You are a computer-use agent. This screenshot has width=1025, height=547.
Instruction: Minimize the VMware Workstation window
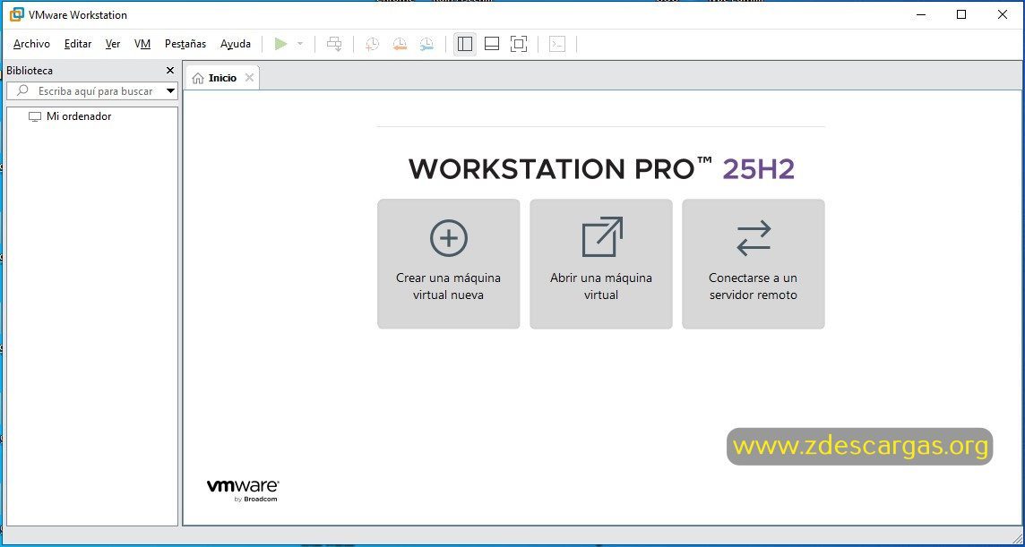(x=920, y=14)
